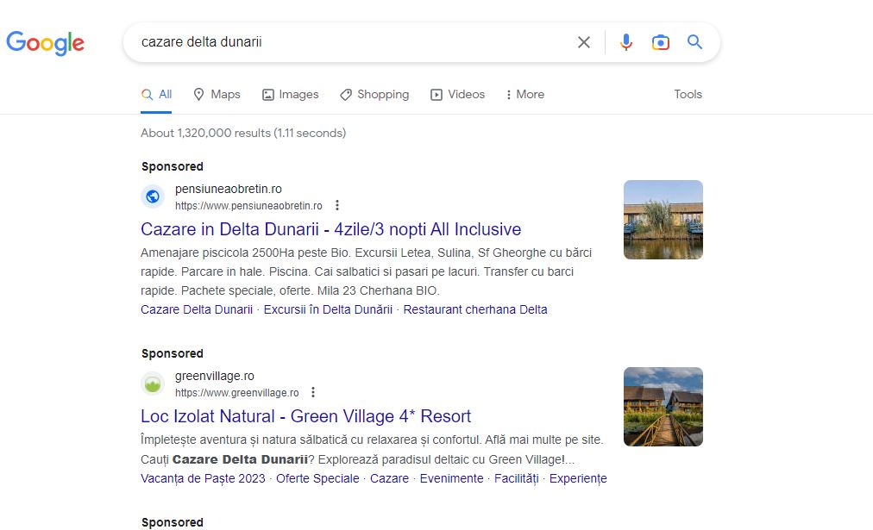Image resolution: width=873 pixels, height=530 pixels.
Task: Click the Google logo
Action: coord(45,42)
